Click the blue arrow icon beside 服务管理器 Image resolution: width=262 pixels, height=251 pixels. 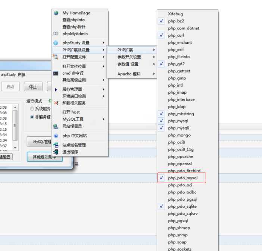pos(56,90)
